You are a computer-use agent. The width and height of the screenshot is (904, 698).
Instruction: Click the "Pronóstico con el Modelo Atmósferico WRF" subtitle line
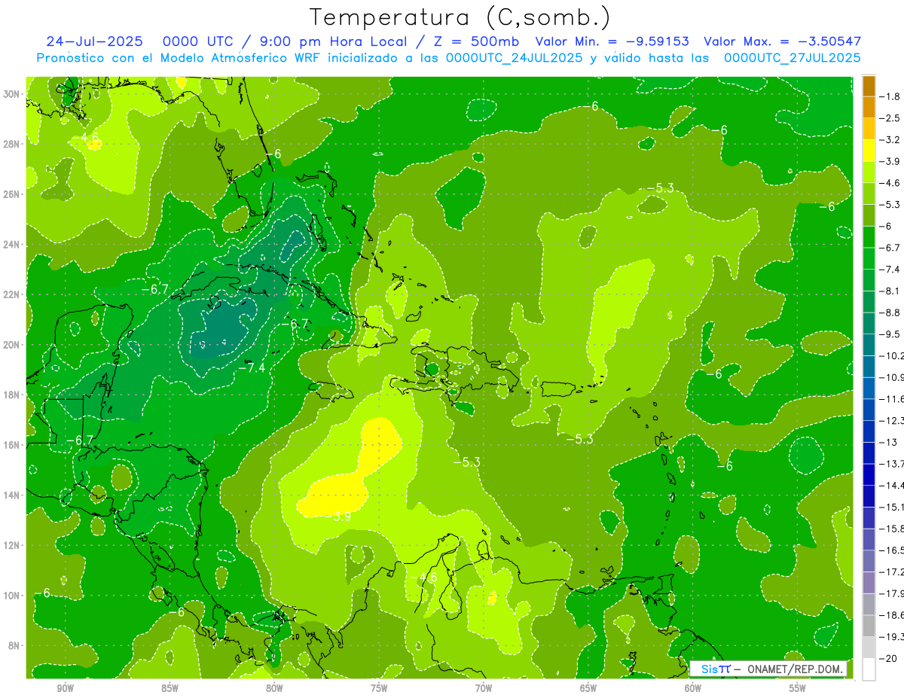coord(448,58)
